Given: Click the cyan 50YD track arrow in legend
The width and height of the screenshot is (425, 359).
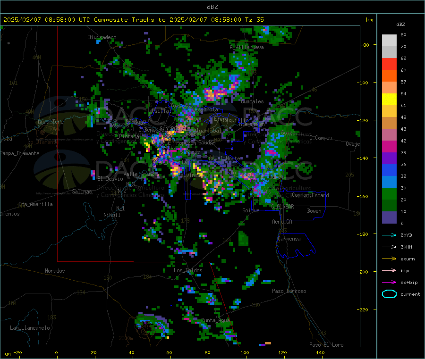Looking at the screenshot, I should point(389,235).
